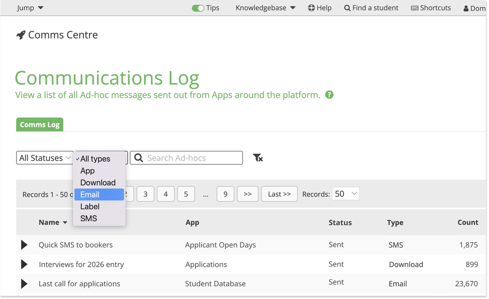Jump to the Last >> page

pyautogui.click(x=279, y=194)
